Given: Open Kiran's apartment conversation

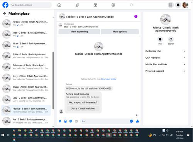Looking at the screenshot, I should [26, 45].
